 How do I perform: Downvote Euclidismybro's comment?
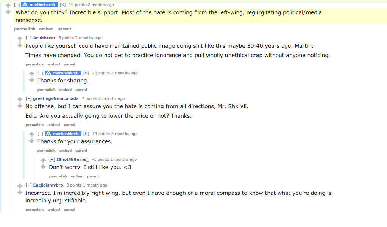20,193
